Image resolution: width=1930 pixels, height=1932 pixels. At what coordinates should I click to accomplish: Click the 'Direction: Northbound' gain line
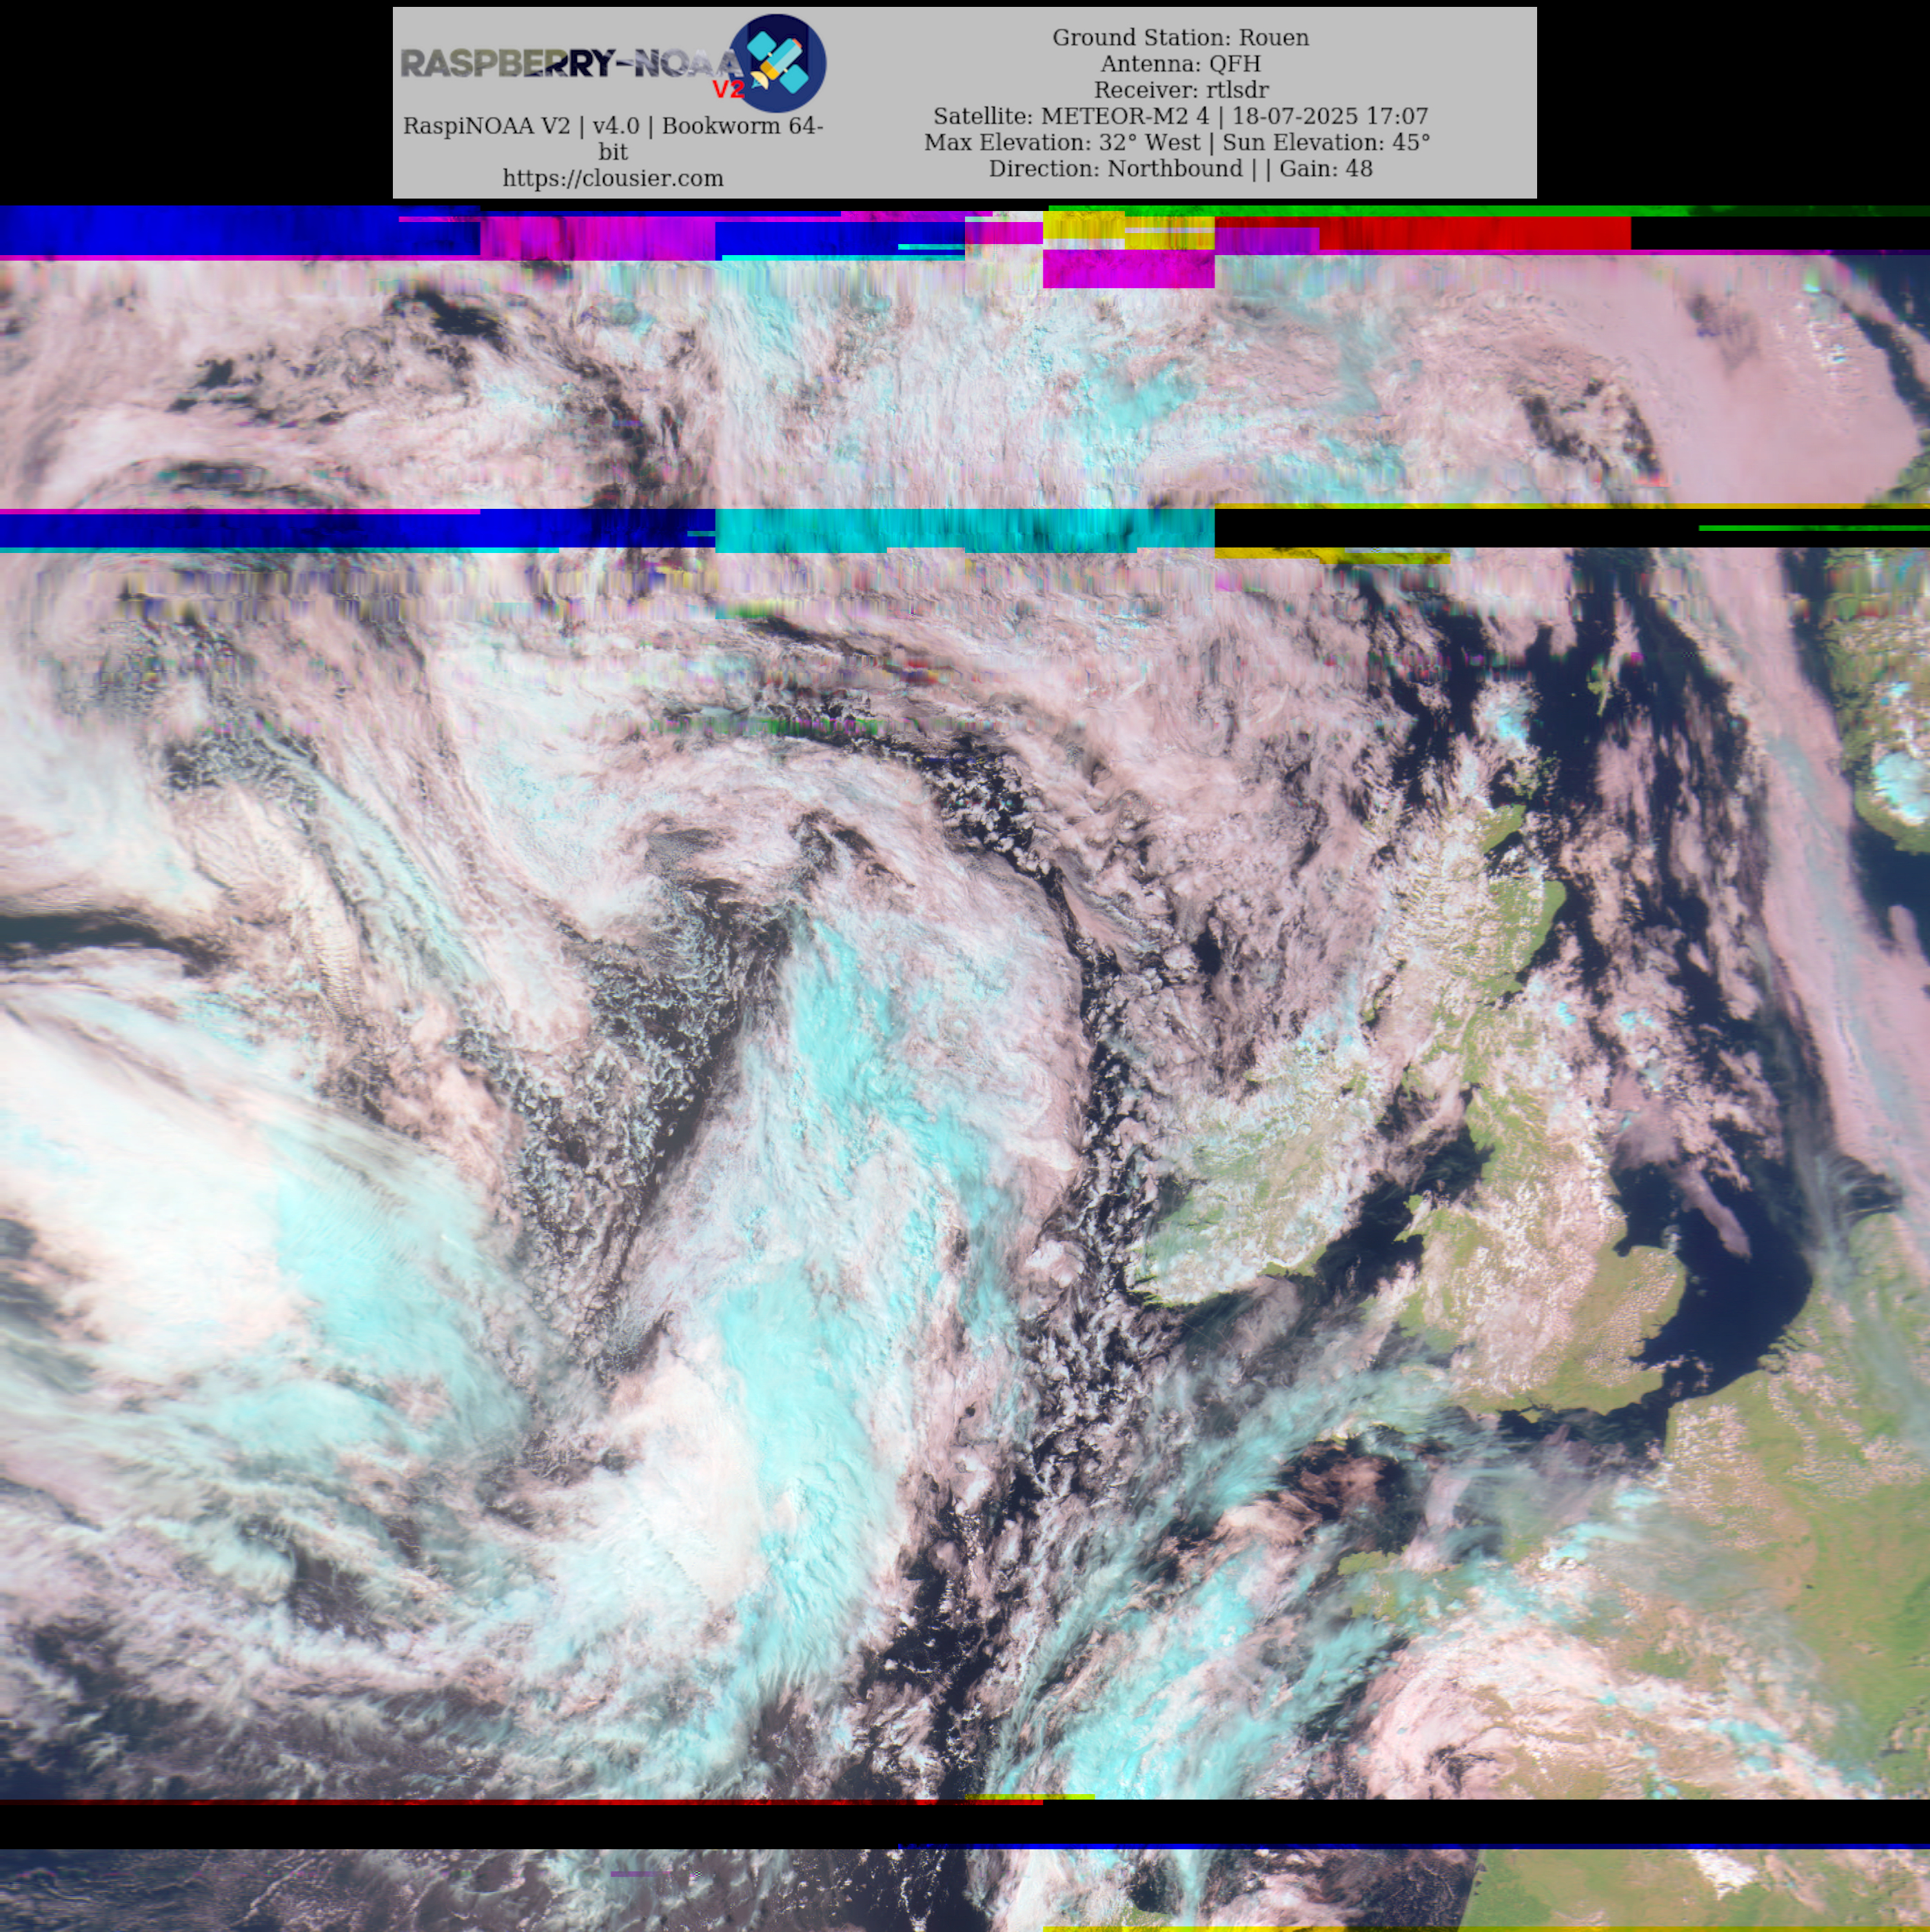click(1180, 168)
